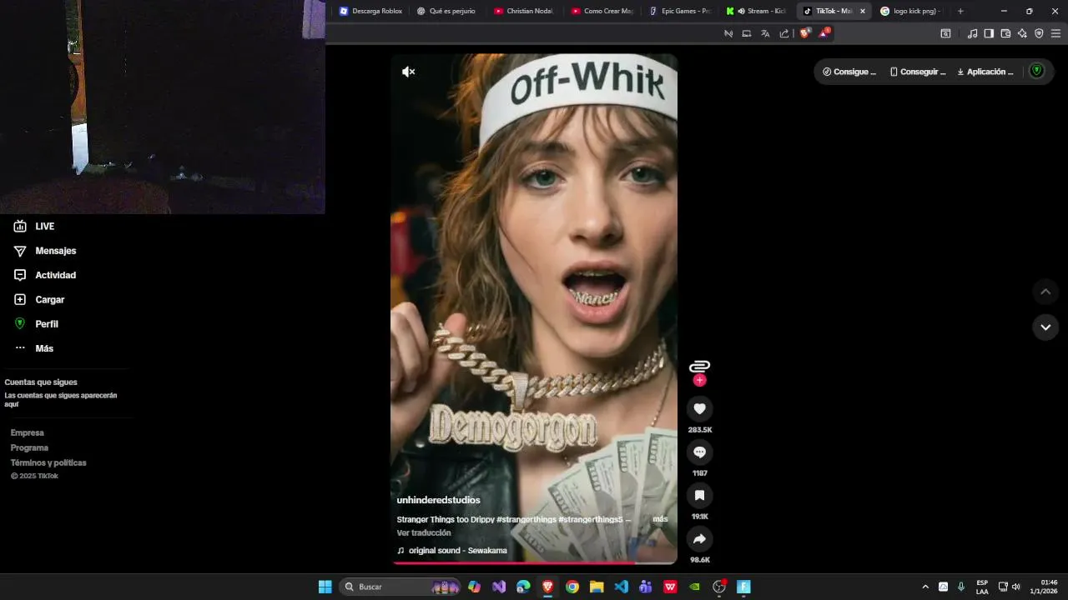Click the taskbar Buscar search box
The height and width of the screenshot is (600, 1068).
pyautogui.click(x=401, y=587)
